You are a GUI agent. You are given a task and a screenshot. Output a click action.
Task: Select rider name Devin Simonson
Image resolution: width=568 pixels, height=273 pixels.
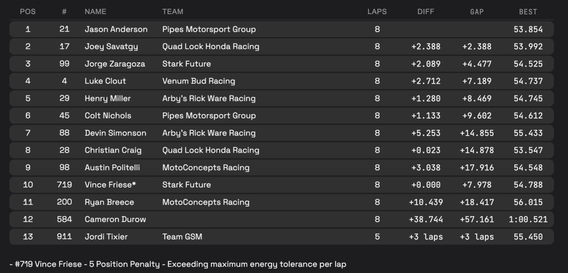115,133
